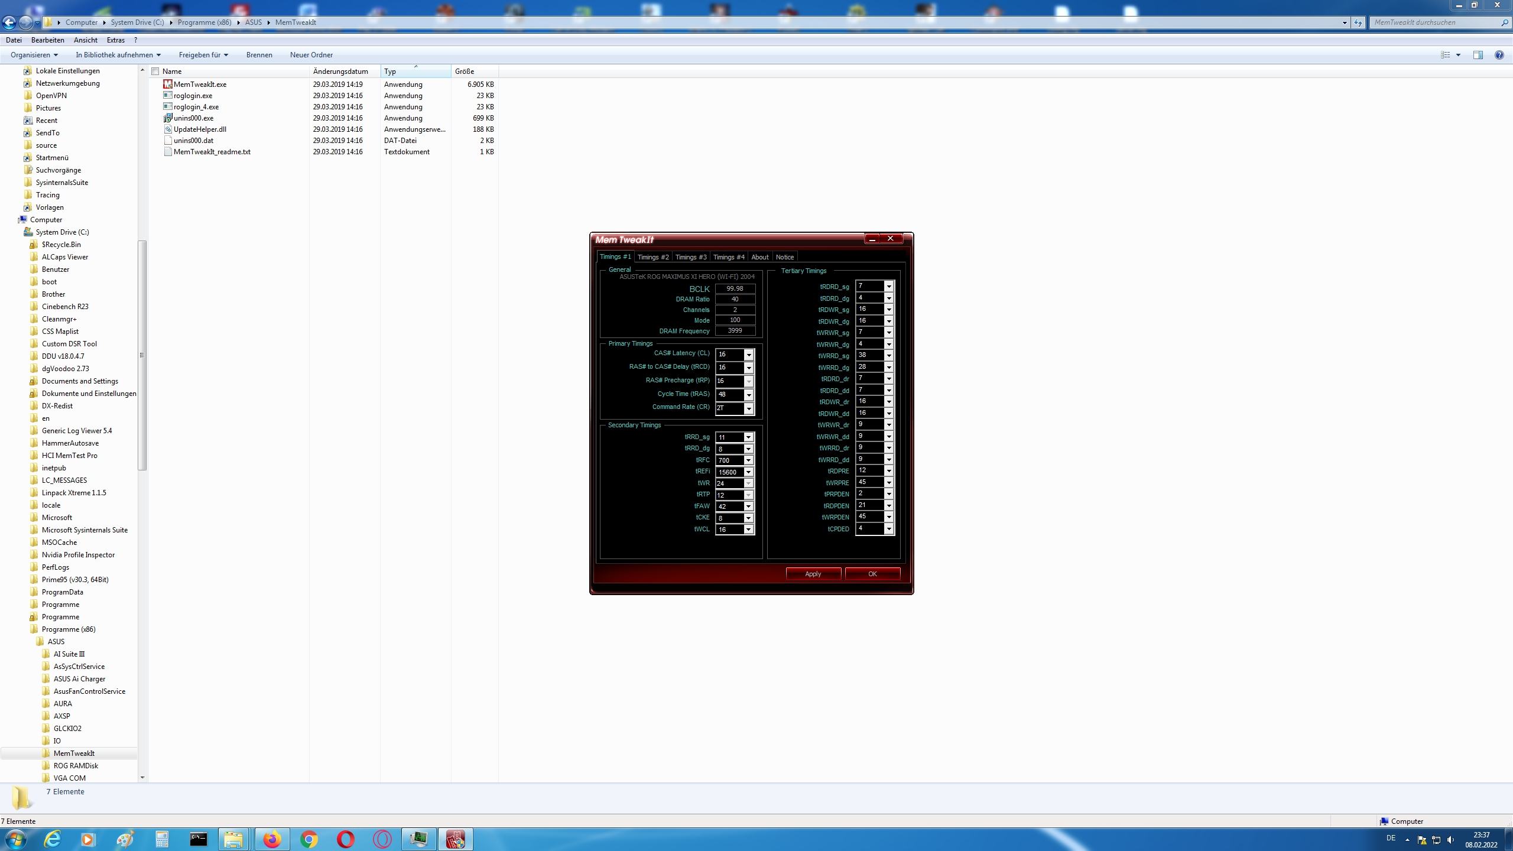The width and height of the screenshot is (1513, 851).
Task: Launch Paint from the taskbar
Action: 125,839
